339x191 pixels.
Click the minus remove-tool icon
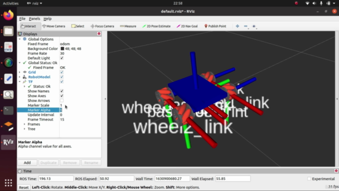coord(246,26)
